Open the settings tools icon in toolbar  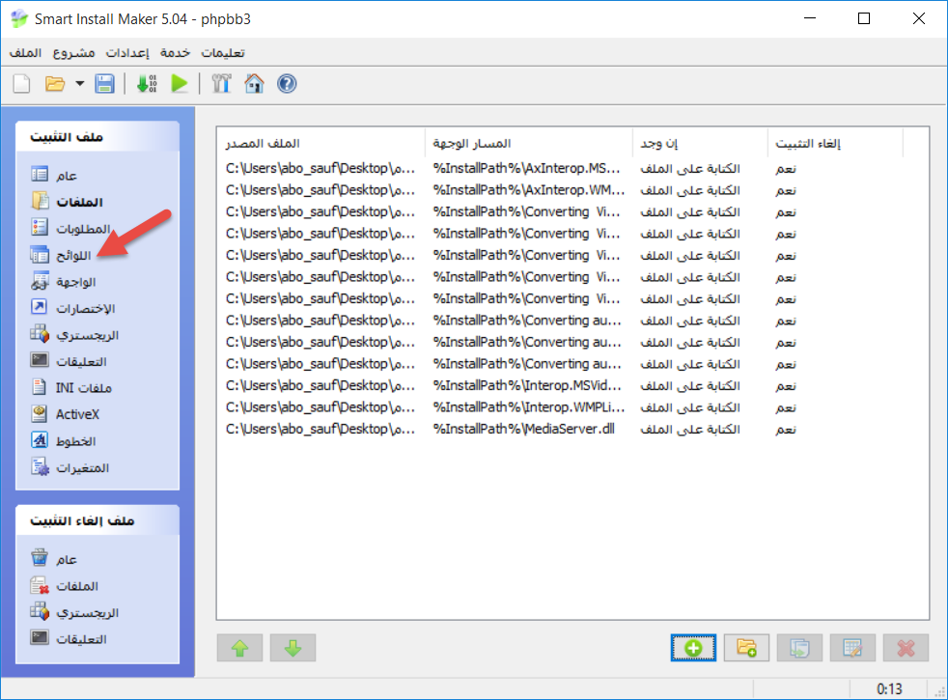pyautogui.click(x=221, y=83)
